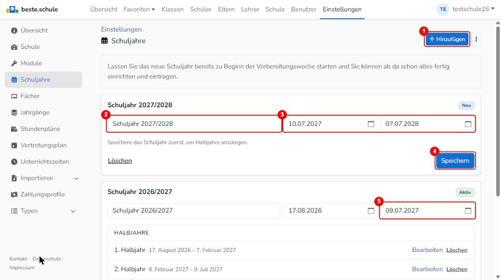Expand the Typen sidebar section

click(x=73, y=211)
